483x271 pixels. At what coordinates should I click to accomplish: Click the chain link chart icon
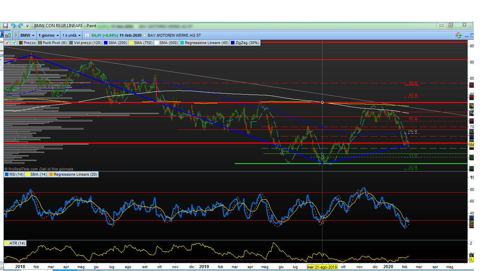coord(16,35)
